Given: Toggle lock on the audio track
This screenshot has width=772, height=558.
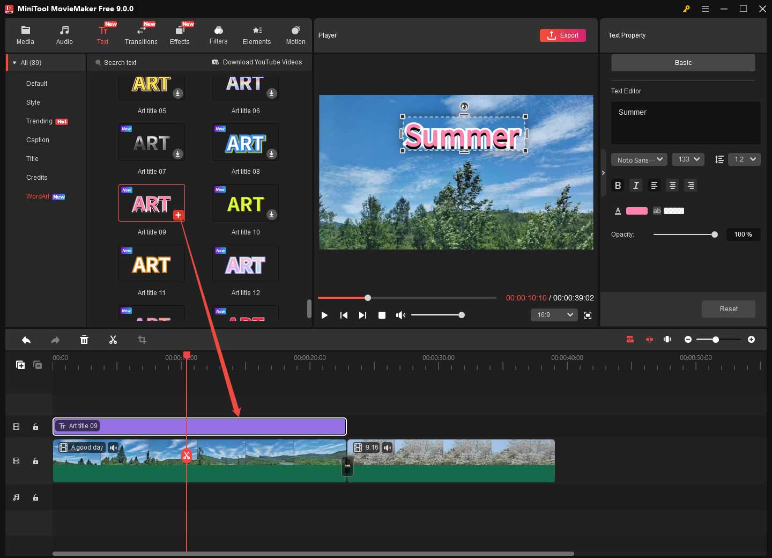Looking at the screenshot, I should [x=35, y=497].
